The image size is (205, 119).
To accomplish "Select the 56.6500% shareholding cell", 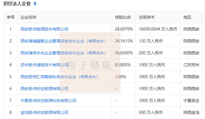I will point(124,53).
